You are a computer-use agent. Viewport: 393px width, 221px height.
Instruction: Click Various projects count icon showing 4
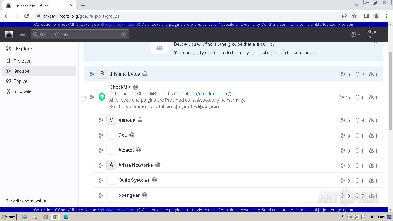point(357,120)
